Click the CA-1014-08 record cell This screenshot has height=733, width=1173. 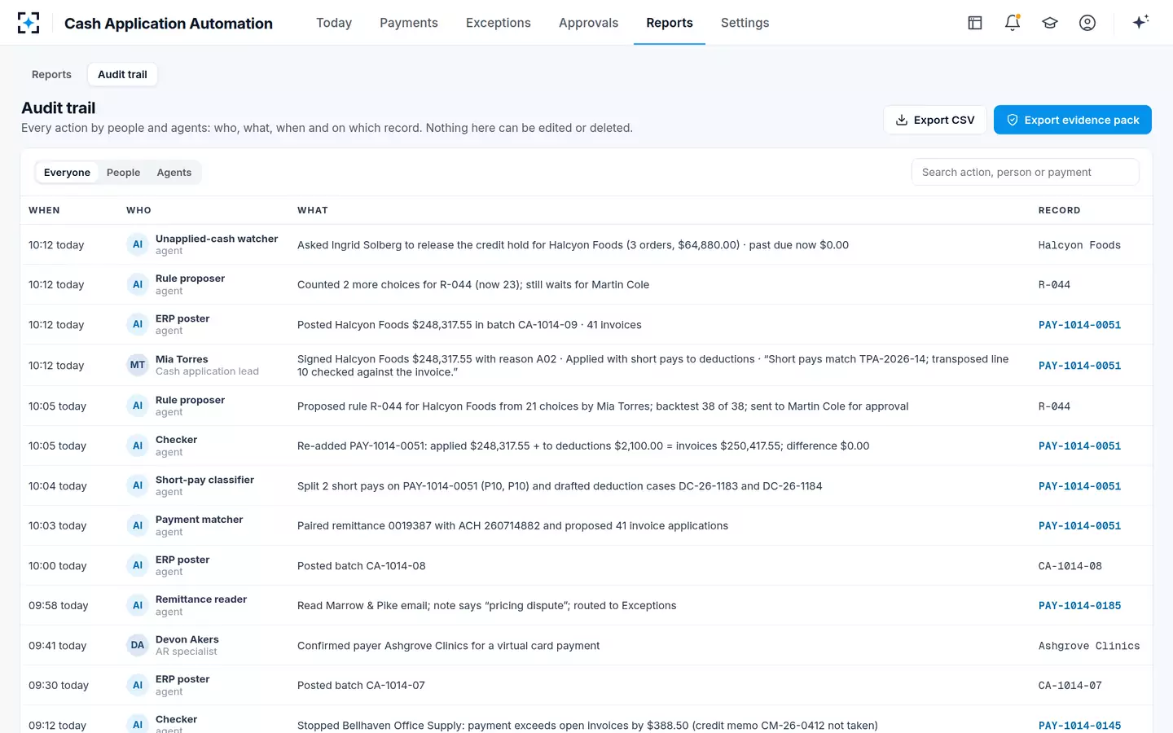(1070, 566)
